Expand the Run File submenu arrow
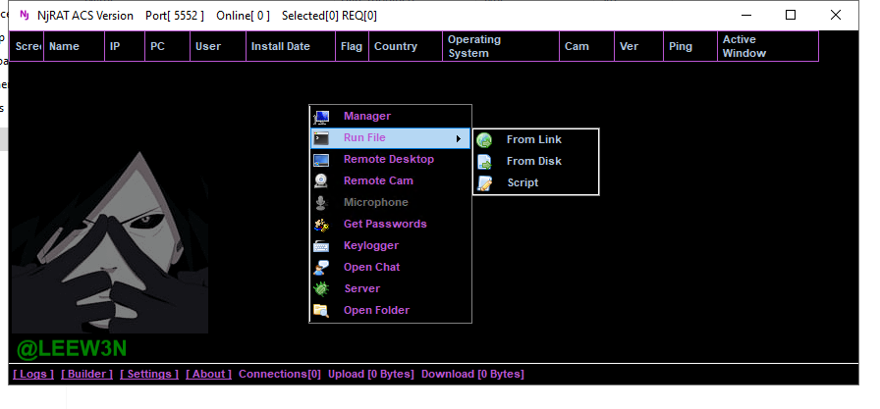Viewport: 880px width, 409px height. tap(459, 139)
